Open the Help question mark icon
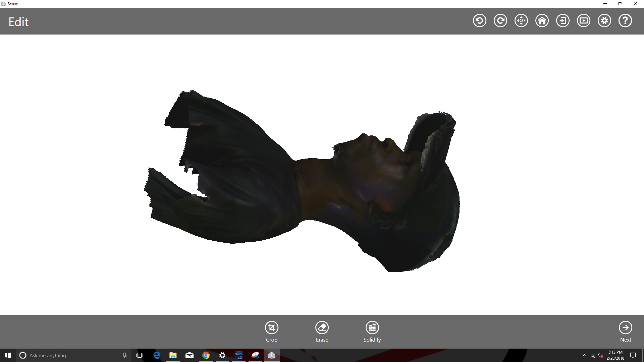Viewport: 644px width, 362px height. click(625, 21)
